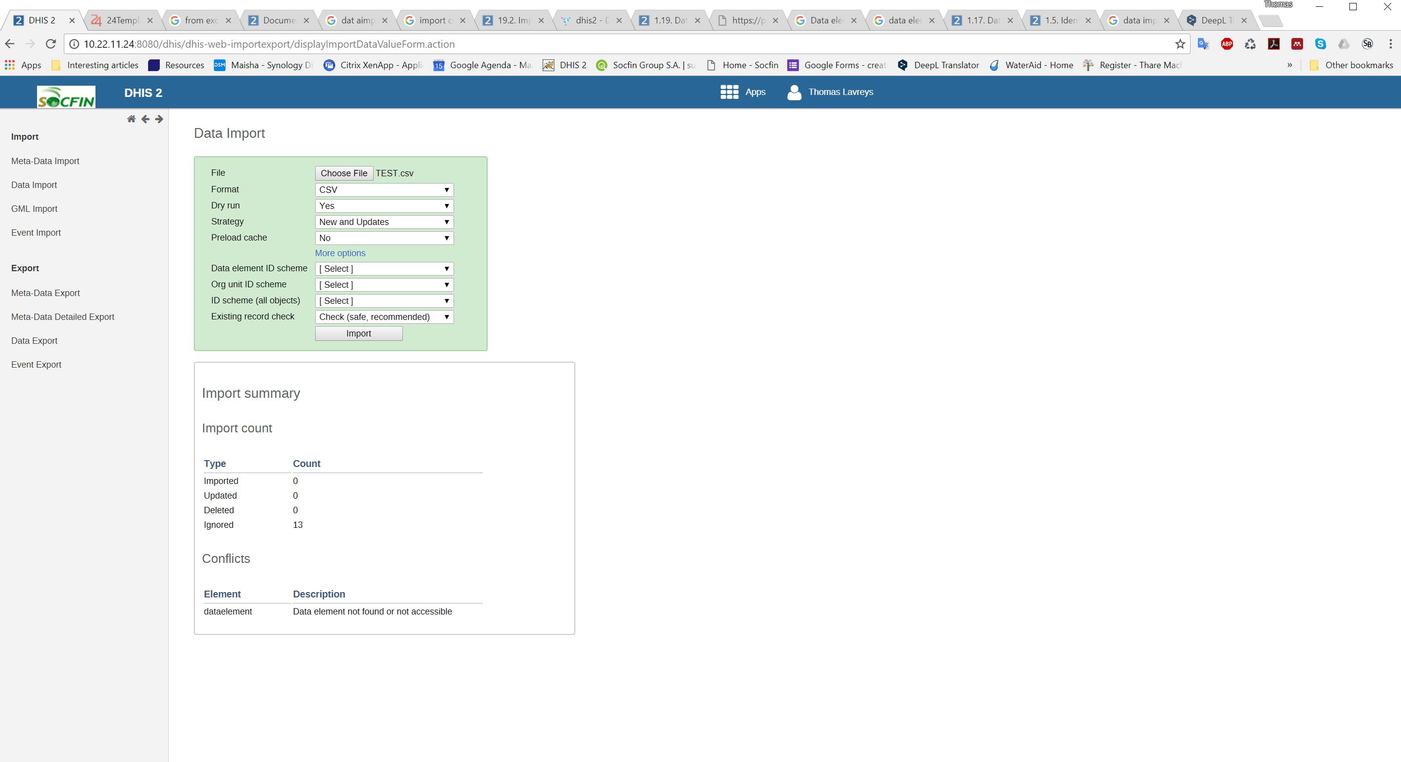Reload the page in browser
Image resolution: width=1401 pixels, height=762 pixels.
[x=51, y=44]
